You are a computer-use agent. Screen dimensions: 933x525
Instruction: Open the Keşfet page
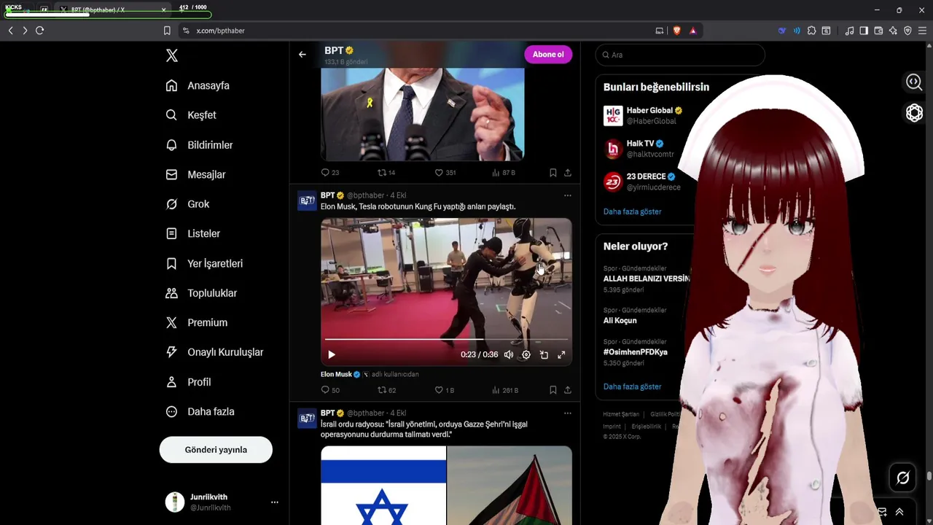click(x=191, y=115)
